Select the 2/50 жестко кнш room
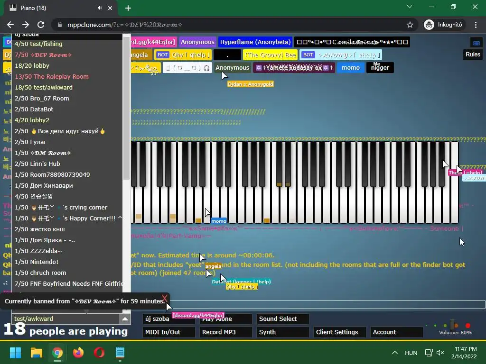The image size is (486, 364). (67, 229)
